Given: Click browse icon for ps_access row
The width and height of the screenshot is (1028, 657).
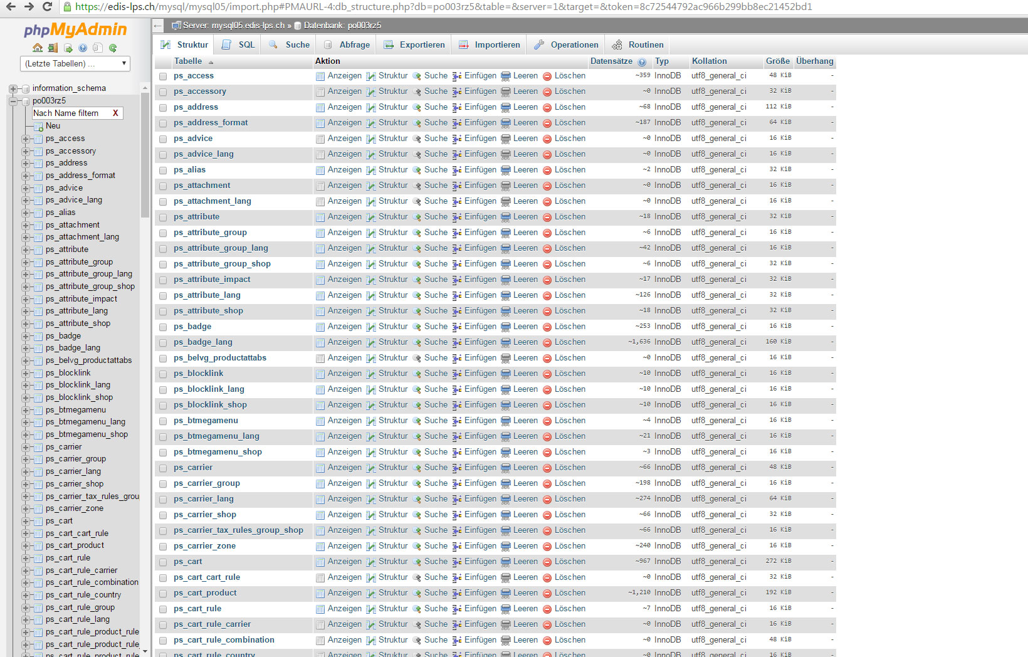Looking at the screenshot, I should point(320,76).
